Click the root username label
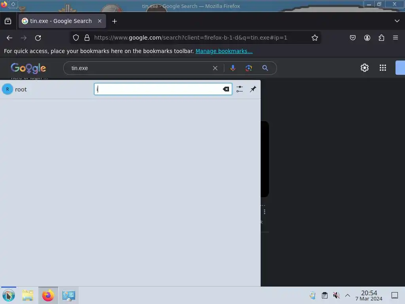 (x=21, y=89)
